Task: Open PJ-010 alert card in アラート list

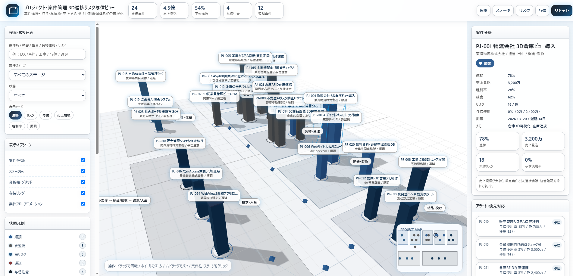Action: tap(520, 226)
